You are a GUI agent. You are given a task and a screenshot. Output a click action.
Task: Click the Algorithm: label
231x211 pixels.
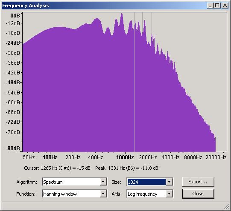click(27, 182)
